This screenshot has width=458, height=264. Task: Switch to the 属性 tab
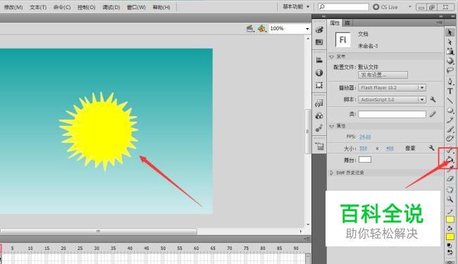[x=335, y=23]
